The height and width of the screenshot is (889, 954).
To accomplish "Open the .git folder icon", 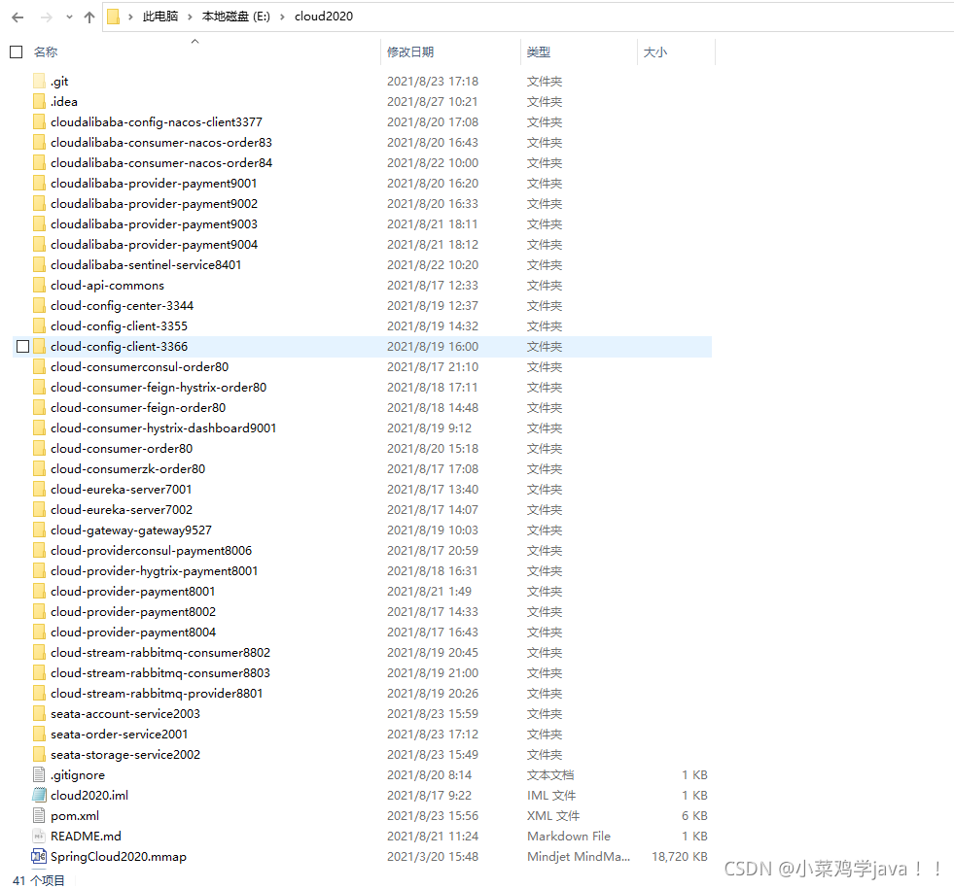I will coord(38,81).
